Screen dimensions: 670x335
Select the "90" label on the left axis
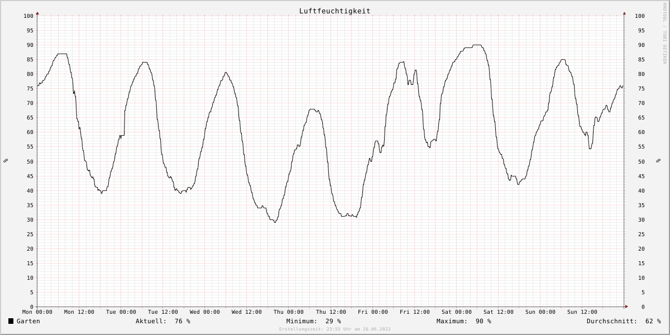tap(30, 45)
